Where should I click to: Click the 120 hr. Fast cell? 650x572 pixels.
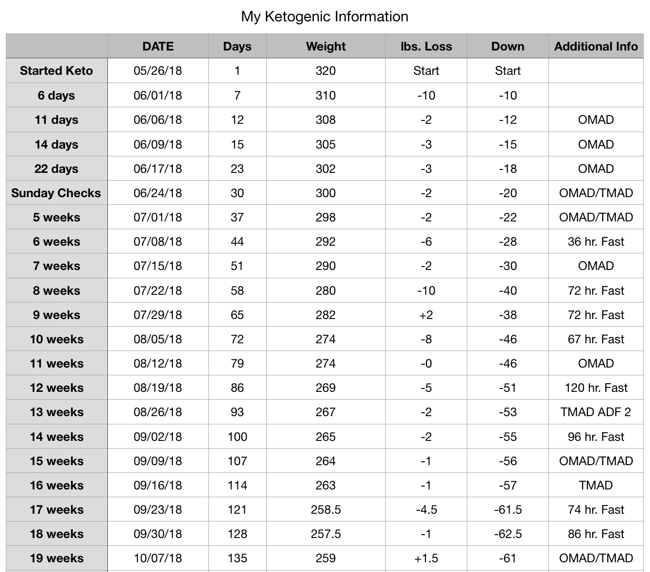(x=596, y=387)
